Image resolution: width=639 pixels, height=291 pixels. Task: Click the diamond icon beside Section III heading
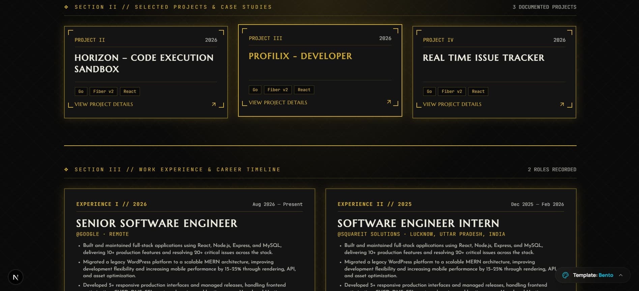point(66,169)
